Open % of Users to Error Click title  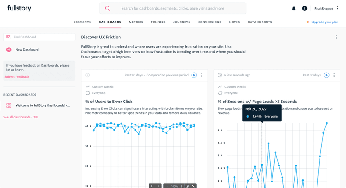coord(109,102)
